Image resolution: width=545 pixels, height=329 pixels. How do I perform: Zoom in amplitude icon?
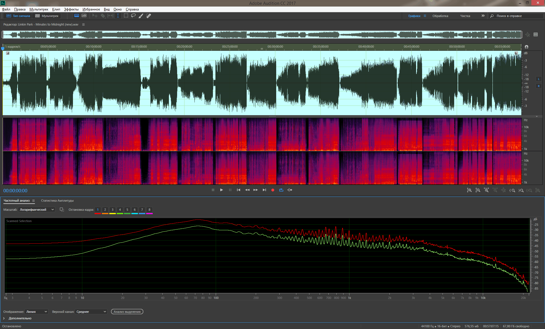pos(469,190)
